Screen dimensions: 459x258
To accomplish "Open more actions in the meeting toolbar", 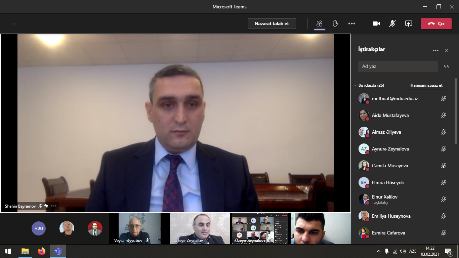I will pyautogui.click(x=351, y=24).
